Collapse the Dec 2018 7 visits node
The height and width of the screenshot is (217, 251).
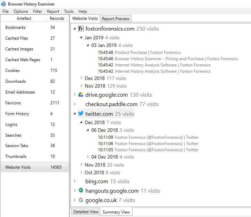click(81, 122)
